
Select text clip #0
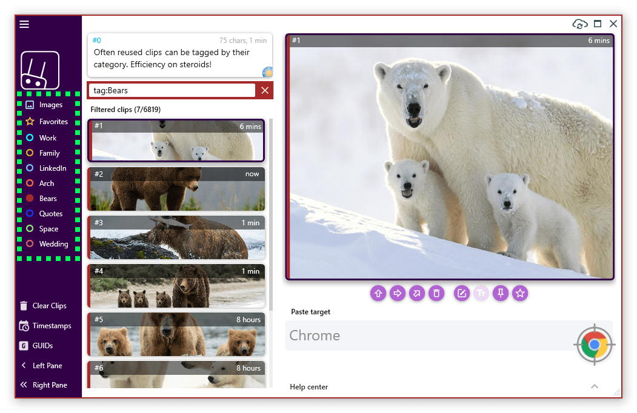180,56
